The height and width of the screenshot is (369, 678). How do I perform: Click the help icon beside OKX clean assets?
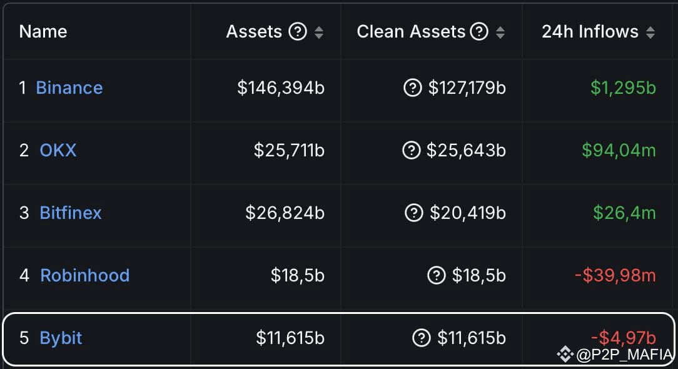[411, 150]
